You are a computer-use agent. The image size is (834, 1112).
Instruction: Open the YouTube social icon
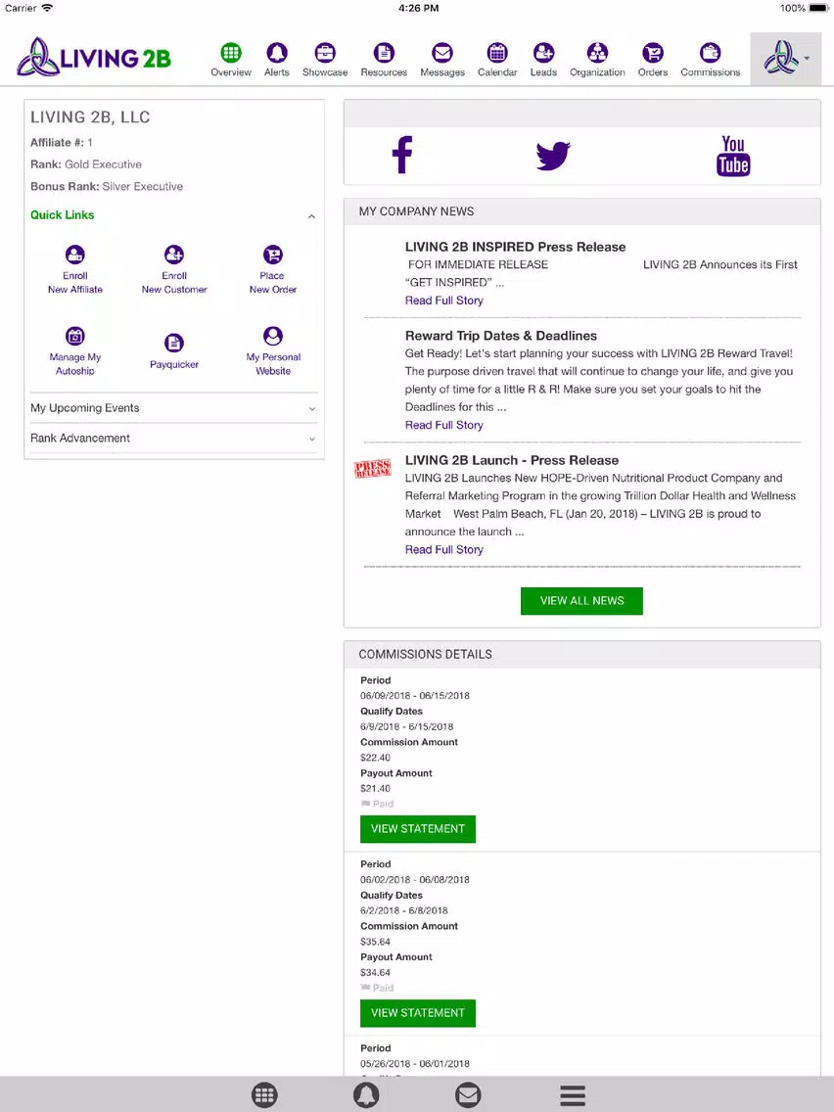coord(733,156)
